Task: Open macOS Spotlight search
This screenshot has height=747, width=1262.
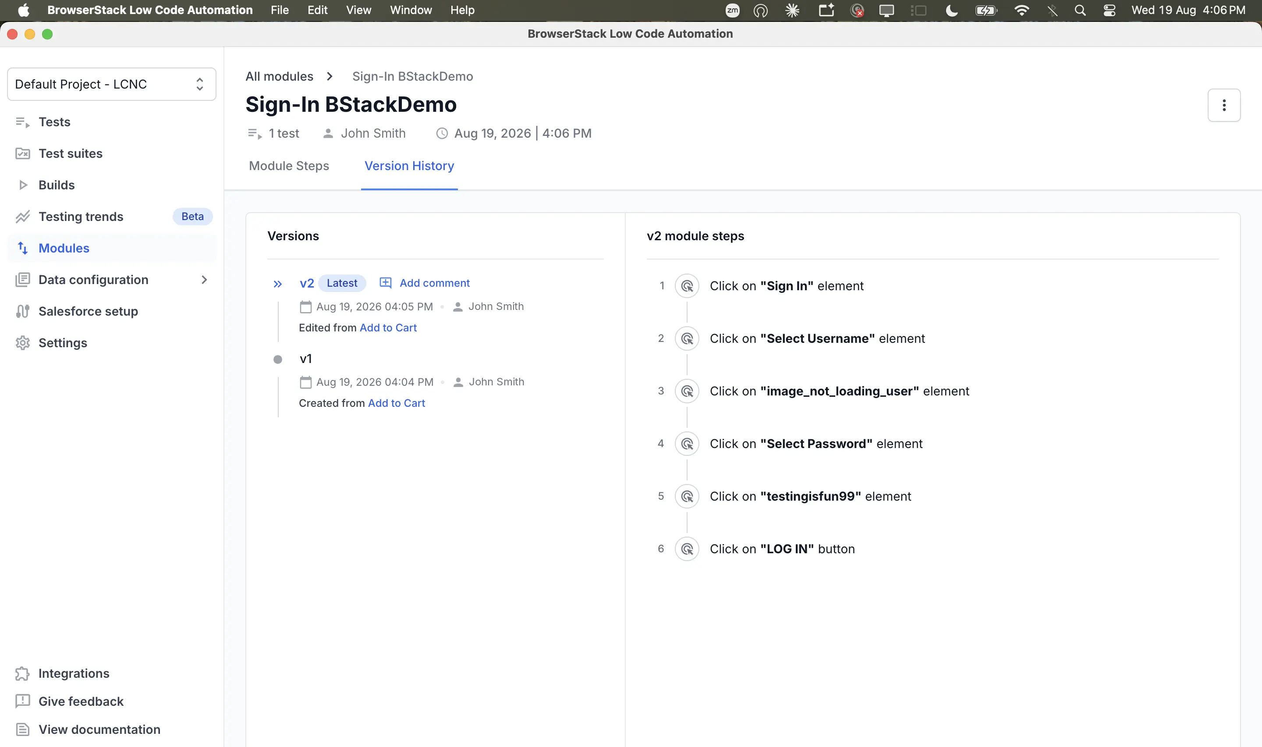Action: tap(1080, 10)
